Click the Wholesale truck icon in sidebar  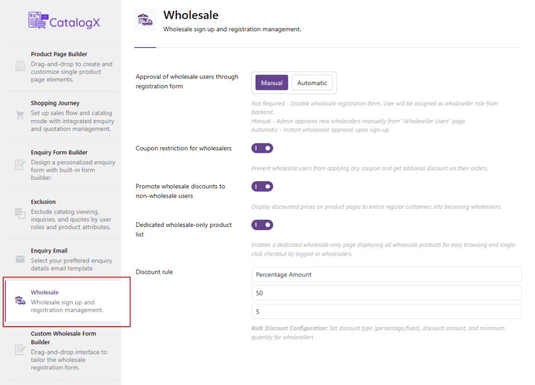20,300
